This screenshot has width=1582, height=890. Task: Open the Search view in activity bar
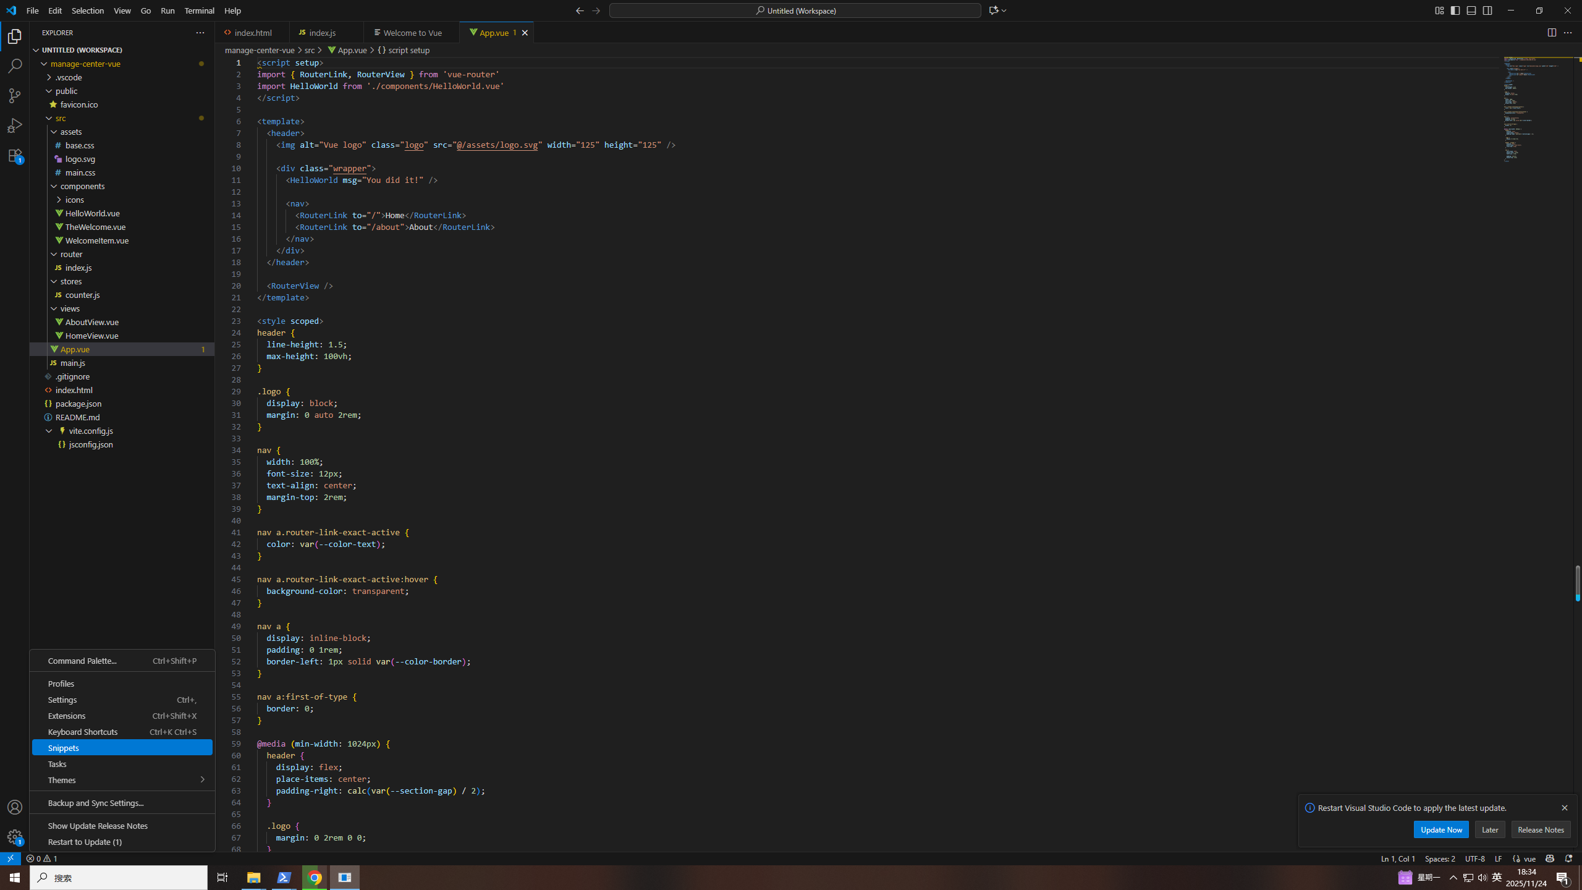(x=15, y=66)
